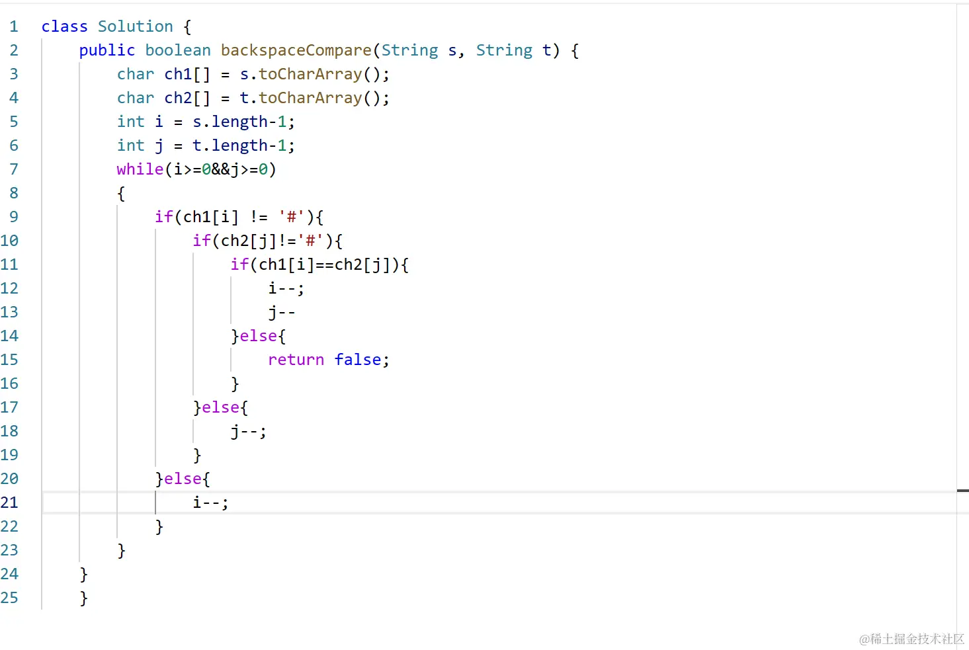Click the closing brace on line 25
This screenshot has height=650, width=969.
pos(83,598)
